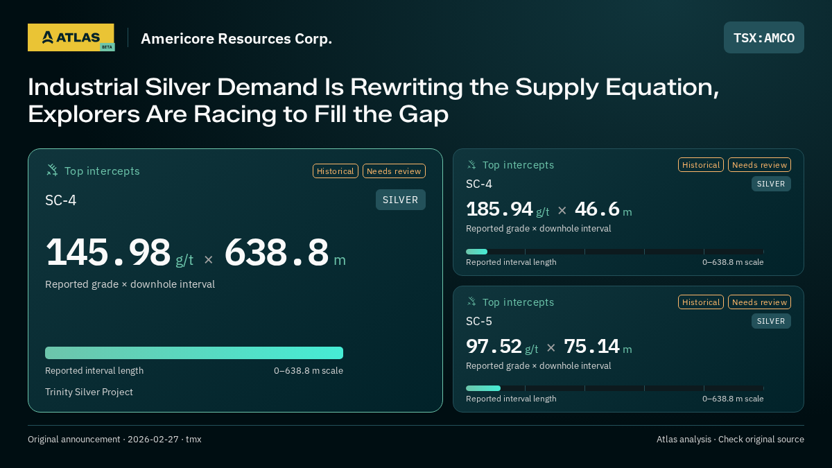This screenshot has width=832, height=468.
Task: Click the Historical tag in the 185.94 g/t card
Action: pyautogui.click(x=701, y=164)
